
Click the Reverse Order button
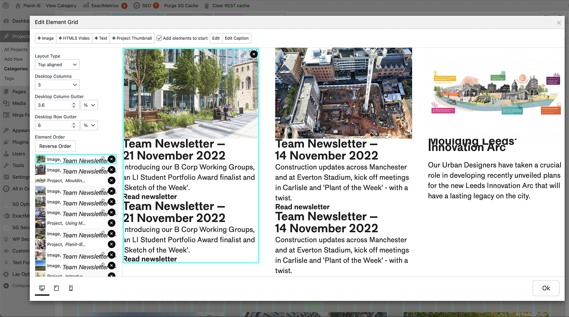(55, 146)
